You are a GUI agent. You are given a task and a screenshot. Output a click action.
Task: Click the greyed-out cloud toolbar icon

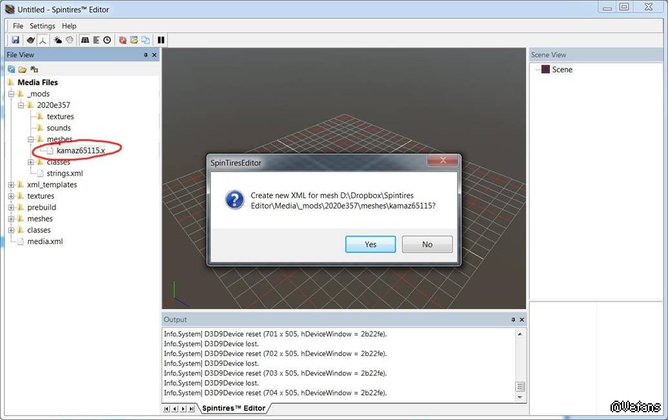[70, 40]
